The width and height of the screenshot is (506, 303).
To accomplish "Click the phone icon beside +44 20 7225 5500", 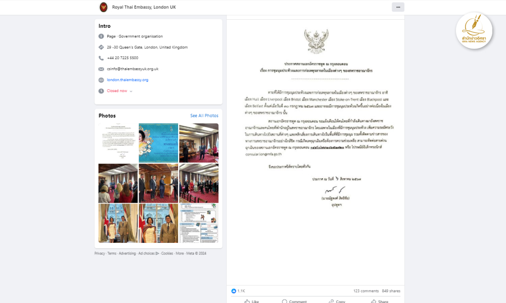I will [101, 58].
